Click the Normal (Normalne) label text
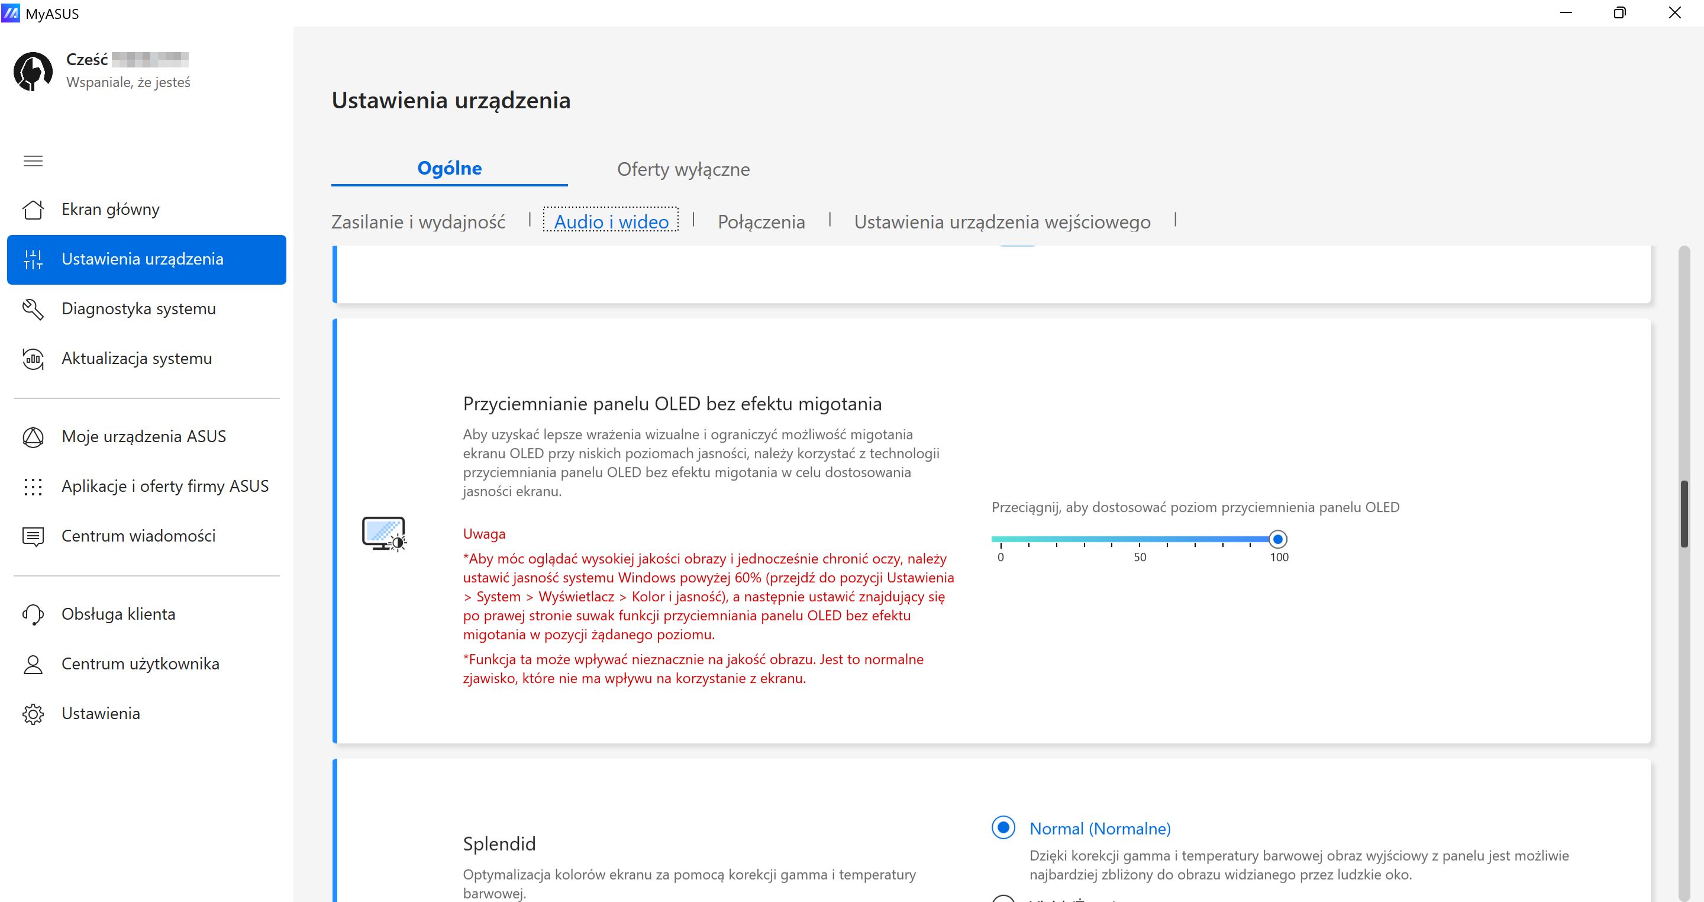This screenshot has height=902, width=1704. point(1100,829)
